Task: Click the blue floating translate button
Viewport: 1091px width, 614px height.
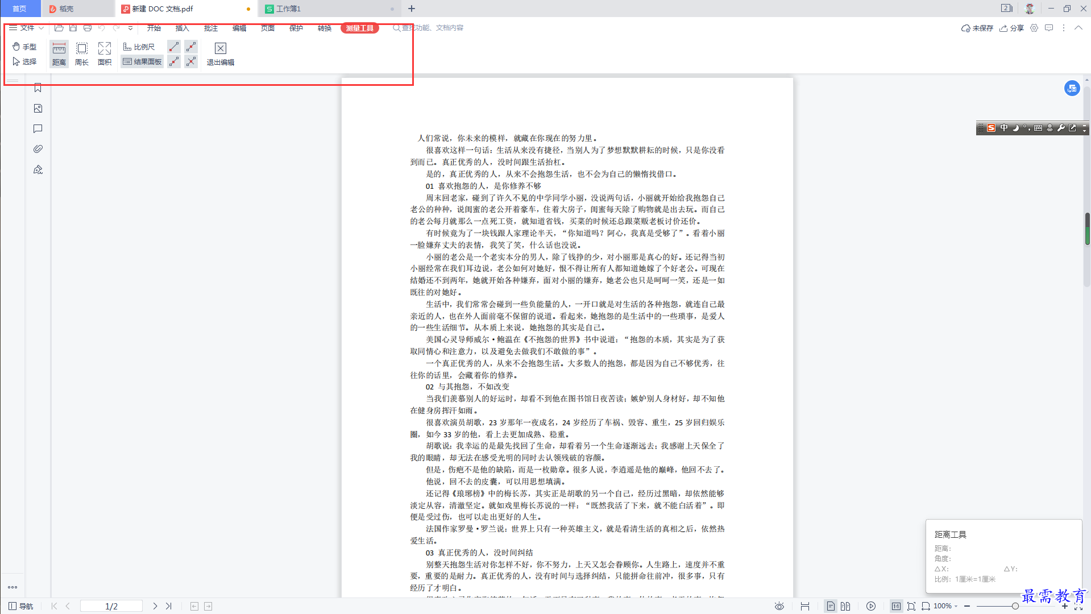Action: tap(1072, 88)
